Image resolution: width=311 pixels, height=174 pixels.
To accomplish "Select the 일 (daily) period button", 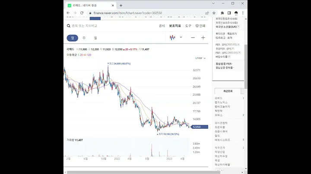I will (x=73, y=38).
